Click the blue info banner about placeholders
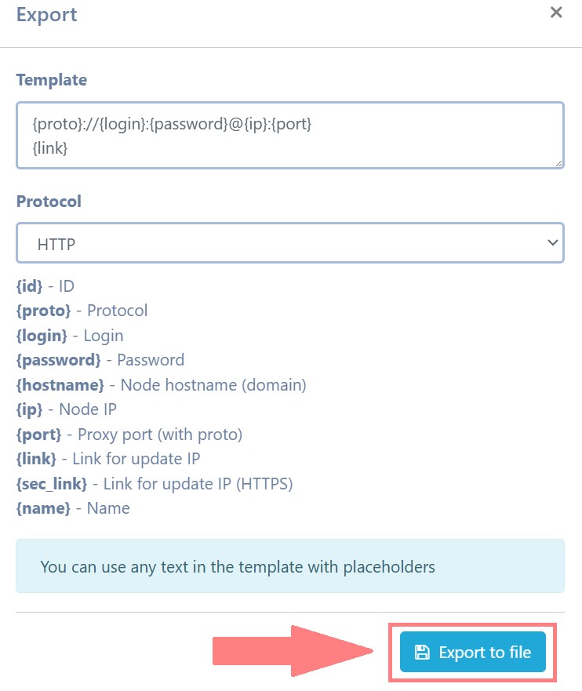This screenshot has height=691, width=582. [290, 566]
